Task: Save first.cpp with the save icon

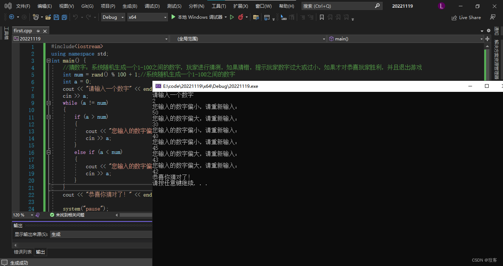Action: coord(56,17)
